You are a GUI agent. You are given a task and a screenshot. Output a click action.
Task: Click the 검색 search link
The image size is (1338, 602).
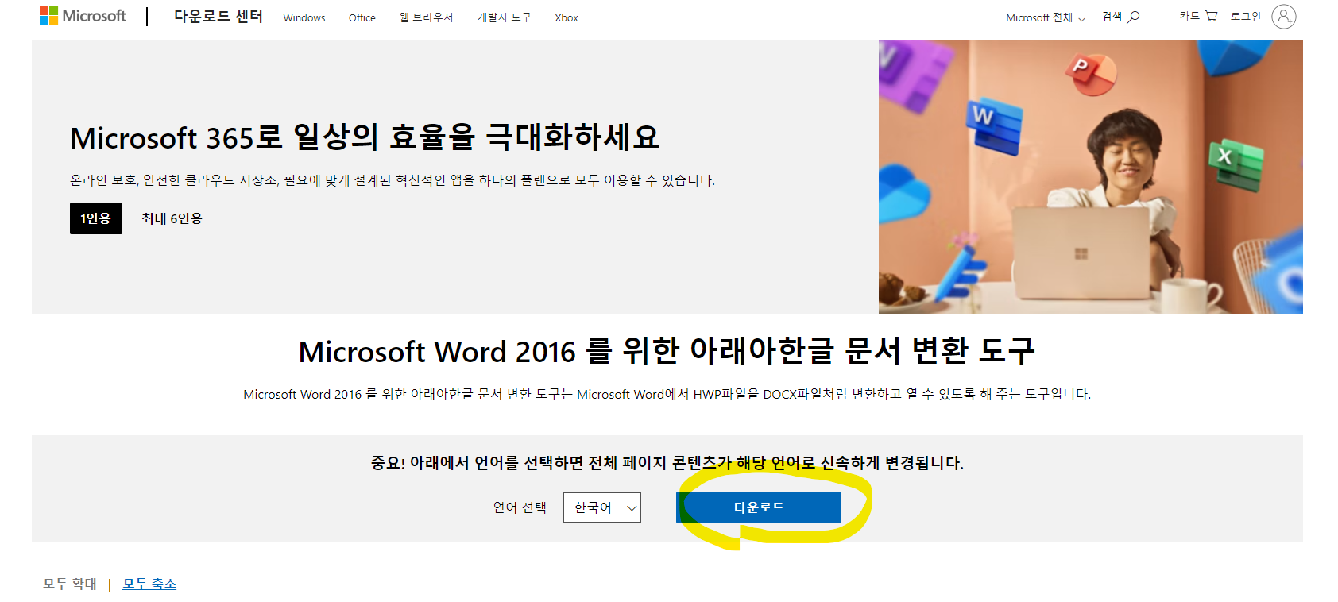[x=1112, y=17]
